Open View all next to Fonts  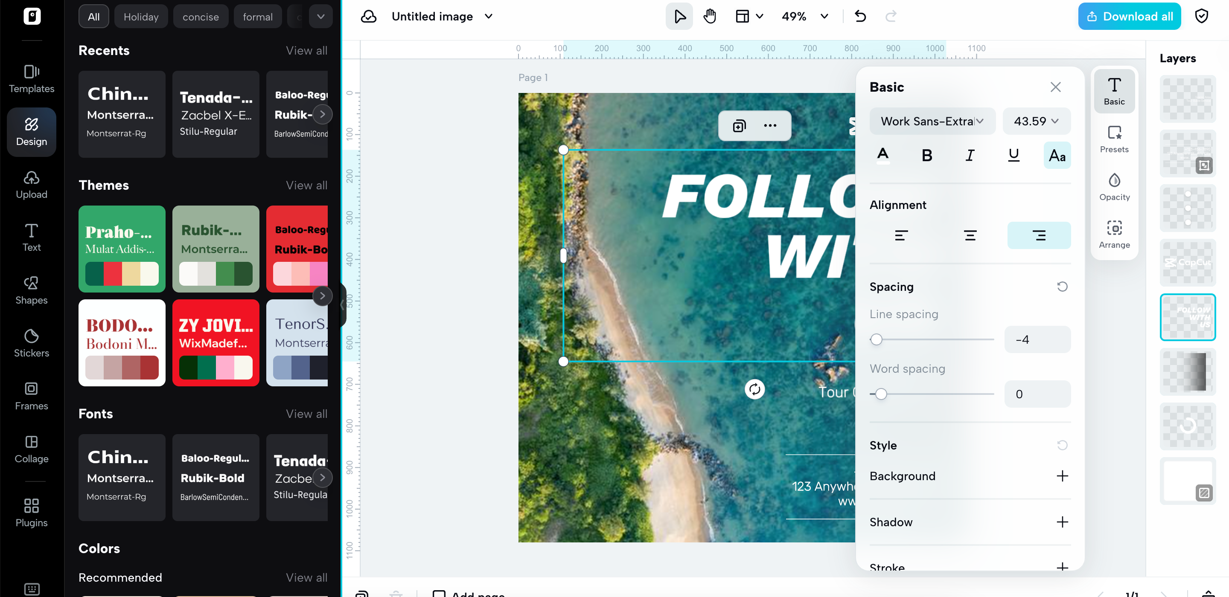pos(306,414)
